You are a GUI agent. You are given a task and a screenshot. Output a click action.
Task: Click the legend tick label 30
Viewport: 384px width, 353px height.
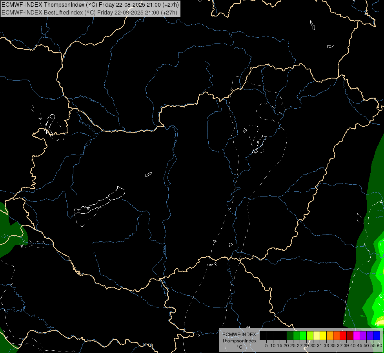point(313,346)
